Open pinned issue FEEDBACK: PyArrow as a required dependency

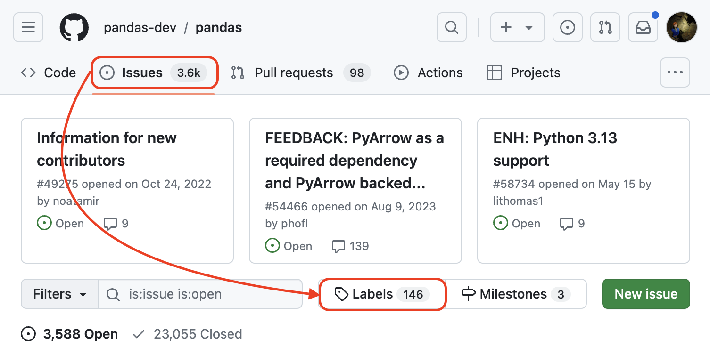tap(355, 161)
